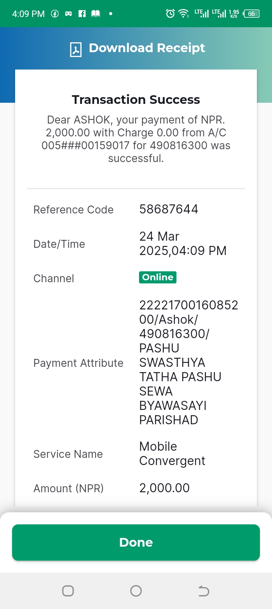Tap the Transaction Success heading
Screen dimensions: 272x609
pyautogui.click(x=136, y=99)
